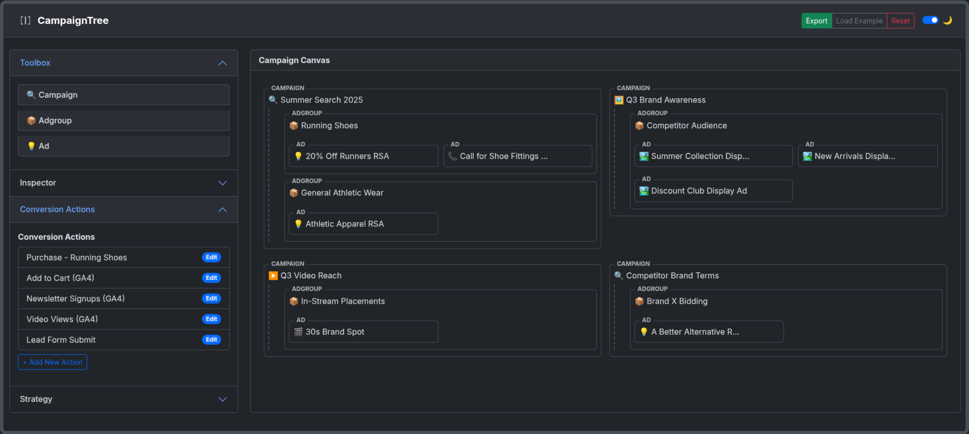Select the Call for Shoe Fittings ad
The height and width of the screenshot is (434, 969).
click(518, 156)
